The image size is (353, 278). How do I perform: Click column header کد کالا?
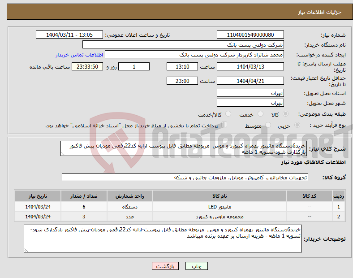coord(310,196)
